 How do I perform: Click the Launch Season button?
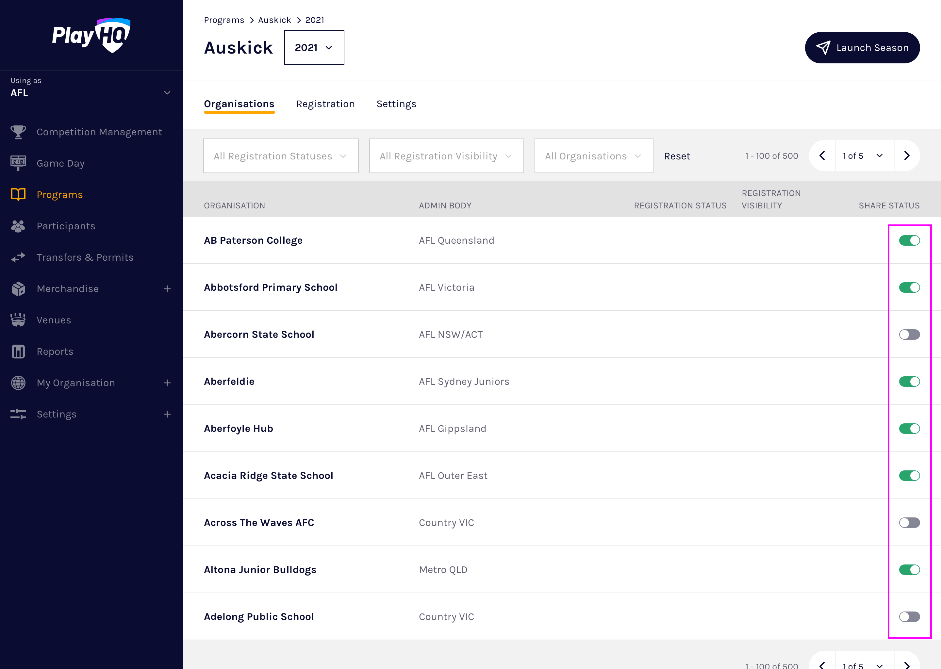(x=862, y=48)
